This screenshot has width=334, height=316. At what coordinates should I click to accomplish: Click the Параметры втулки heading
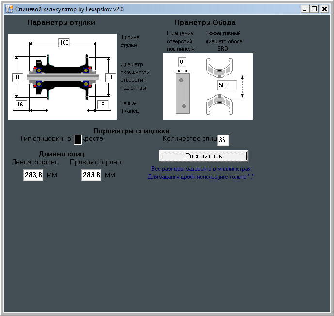[x=61, y=23]
